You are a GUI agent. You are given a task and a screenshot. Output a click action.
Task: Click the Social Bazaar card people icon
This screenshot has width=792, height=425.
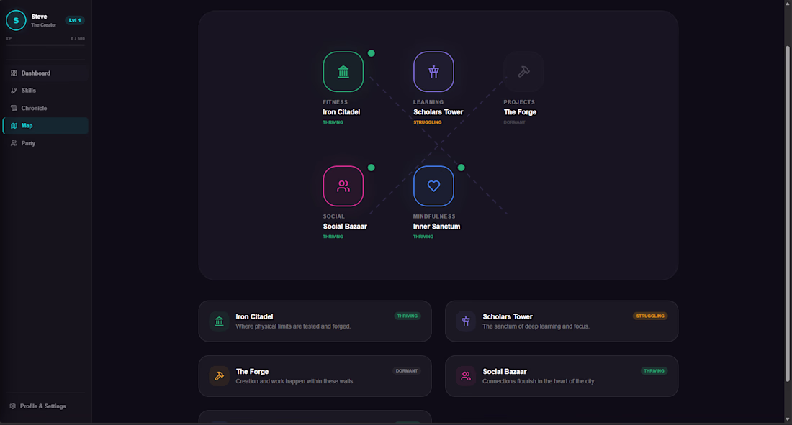click(466, 376)
